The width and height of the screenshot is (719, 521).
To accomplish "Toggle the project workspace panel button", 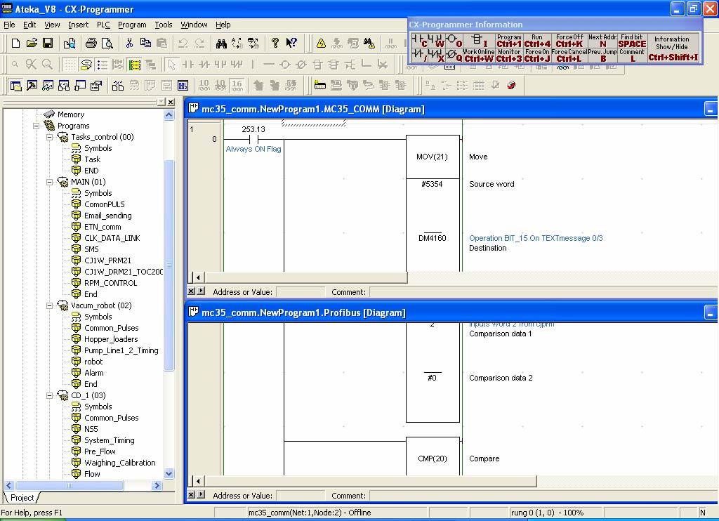I will click(x=15, y=85).
